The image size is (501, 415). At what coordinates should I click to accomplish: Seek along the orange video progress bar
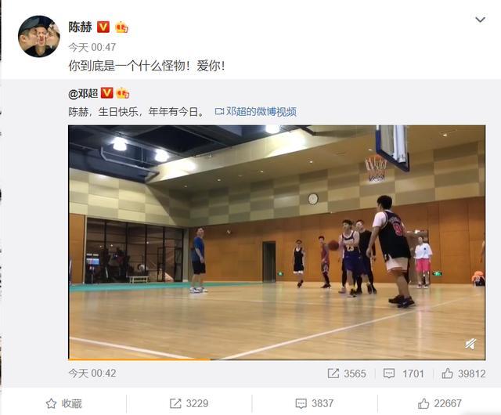(x=276, y=359)
